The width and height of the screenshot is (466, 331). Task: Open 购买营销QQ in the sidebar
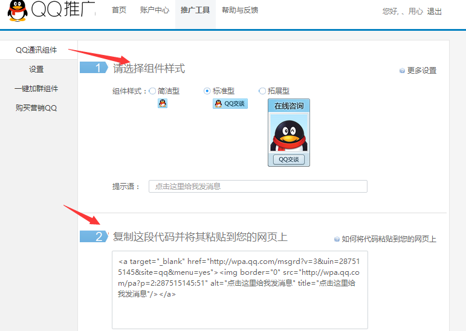(x=36, y=108)
